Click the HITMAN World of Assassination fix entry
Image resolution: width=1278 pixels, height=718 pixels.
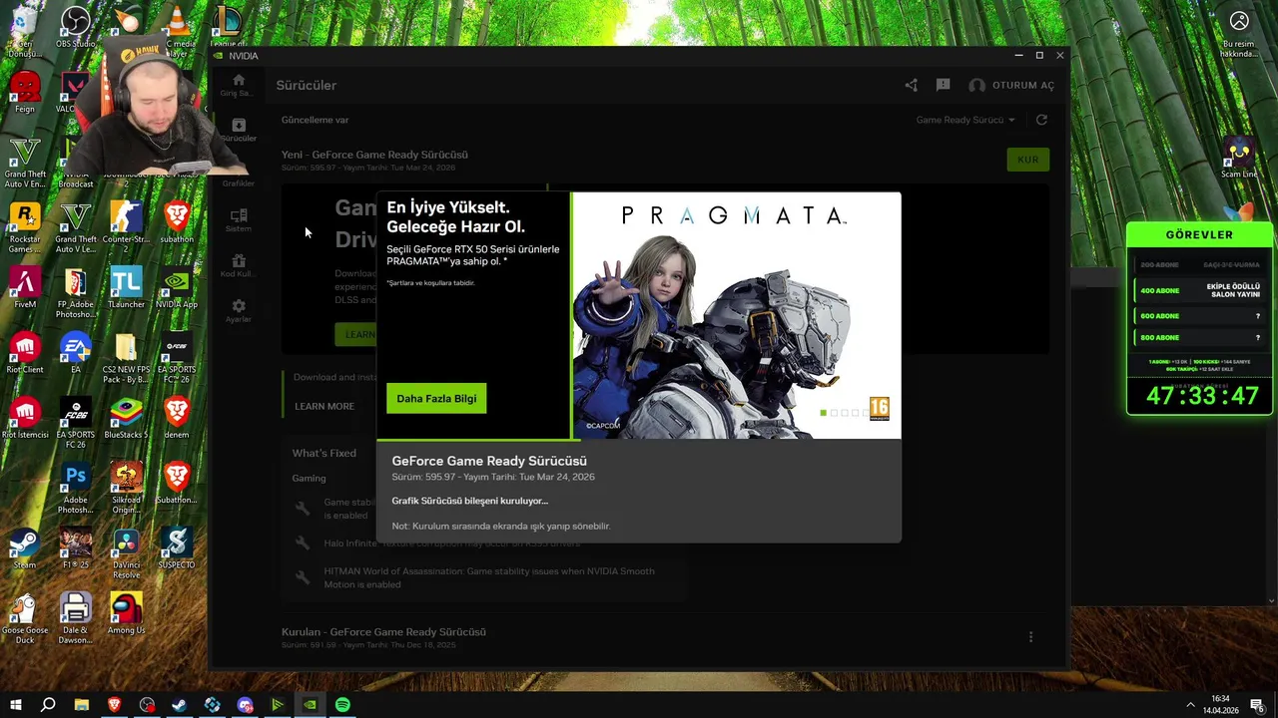click(x=489, y=577)
